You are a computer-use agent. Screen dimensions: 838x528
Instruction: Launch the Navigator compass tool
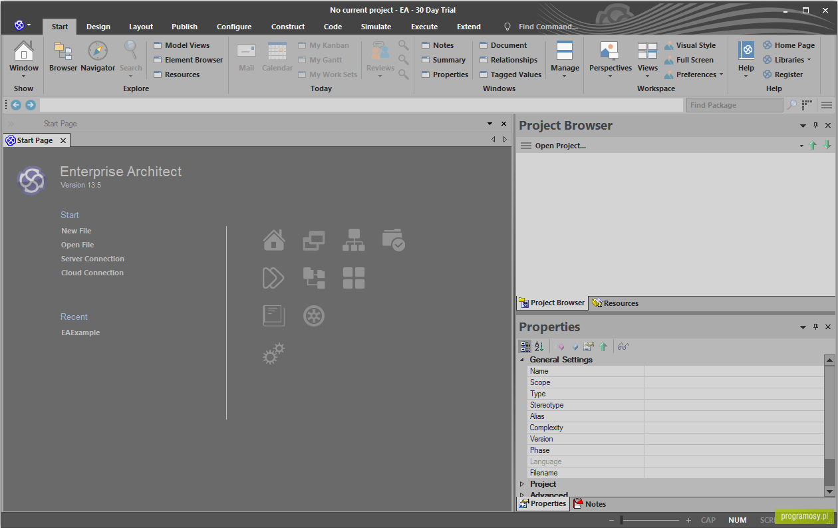98,57
